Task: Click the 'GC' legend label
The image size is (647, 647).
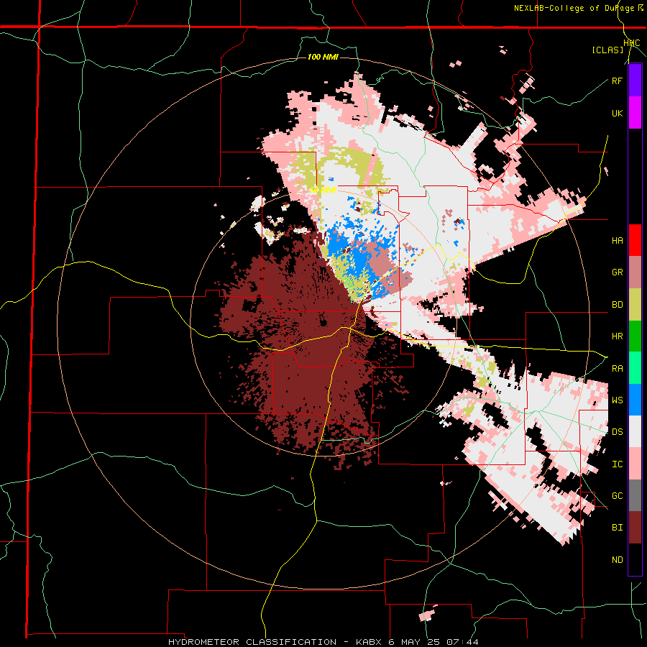Action: coord(617,495)
